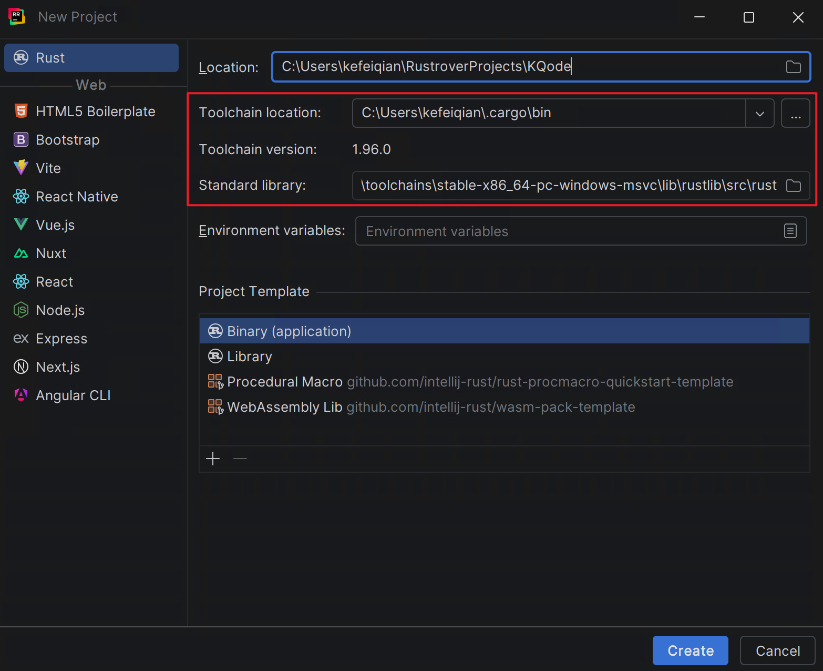This screenshot has height=671, width=823.
Task: Click the RustRover app logo
Action: (17, 17)
